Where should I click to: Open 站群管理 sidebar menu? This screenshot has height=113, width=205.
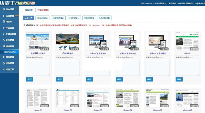coord(9,16)
